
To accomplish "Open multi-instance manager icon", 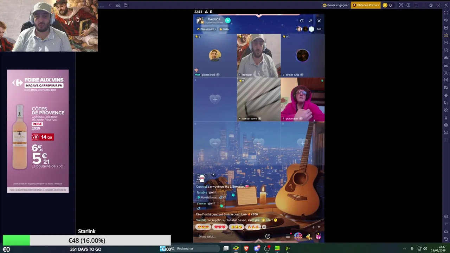I will [446, 125].
